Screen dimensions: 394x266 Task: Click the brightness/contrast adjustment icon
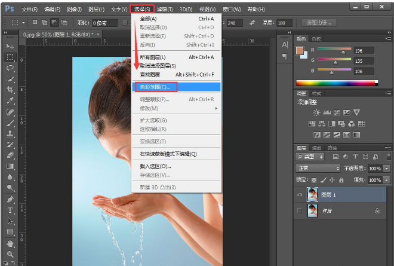[x=316, y=113]
